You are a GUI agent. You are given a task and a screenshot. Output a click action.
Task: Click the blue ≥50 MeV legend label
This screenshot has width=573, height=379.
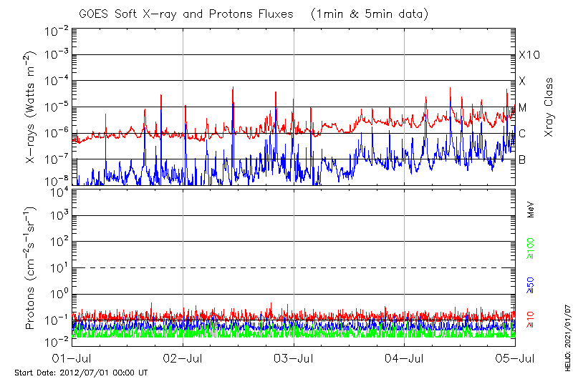pyautogui.click(x=531, y=284)
